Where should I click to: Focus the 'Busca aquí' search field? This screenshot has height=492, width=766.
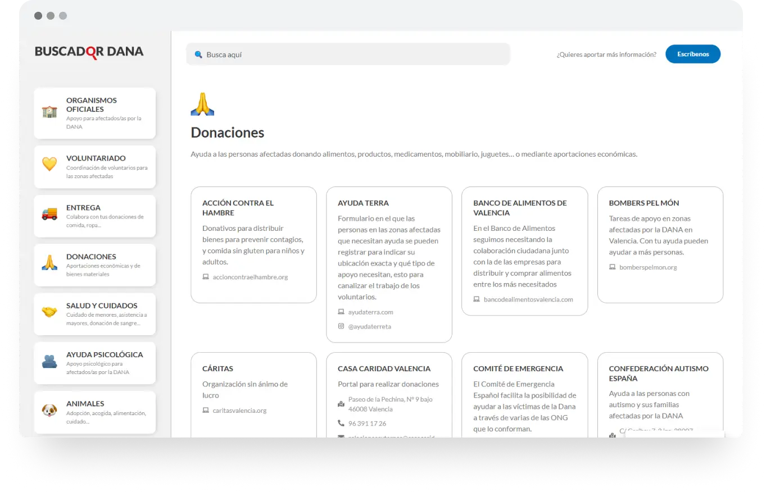(348, 54)
